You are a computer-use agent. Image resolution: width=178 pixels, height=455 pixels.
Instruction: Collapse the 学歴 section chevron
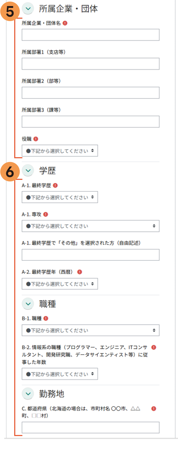tap(28, 171)
